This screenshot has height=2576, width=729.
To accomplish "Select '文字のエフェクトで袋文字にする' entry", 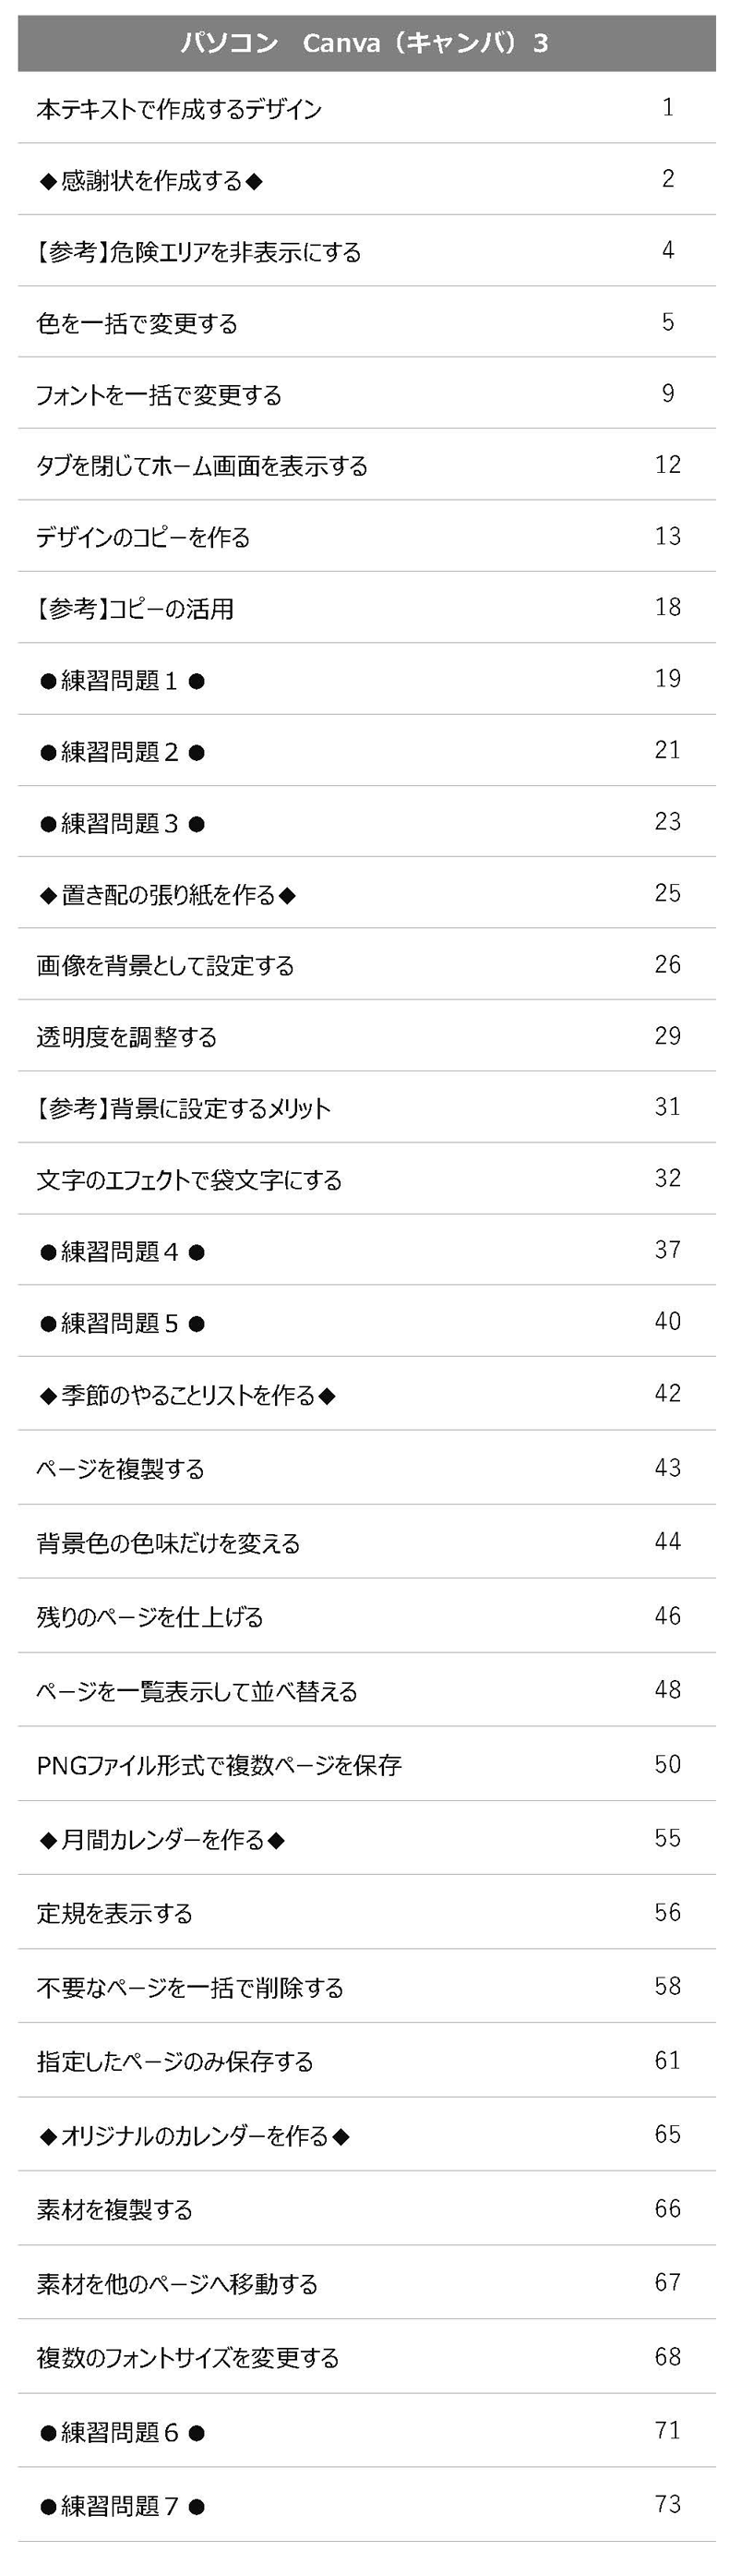I will [x=189, y=1180].
